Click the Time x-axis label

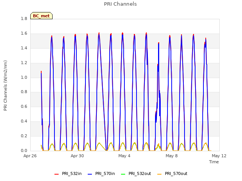click(214, 162)
